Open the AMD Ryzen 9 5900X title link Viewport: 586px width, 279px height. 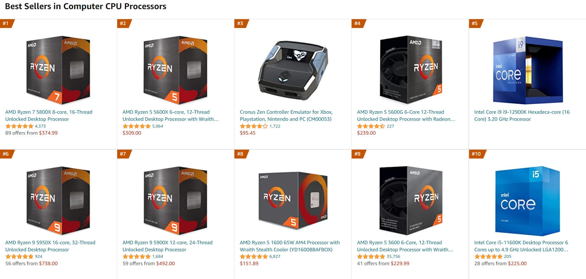167,246
